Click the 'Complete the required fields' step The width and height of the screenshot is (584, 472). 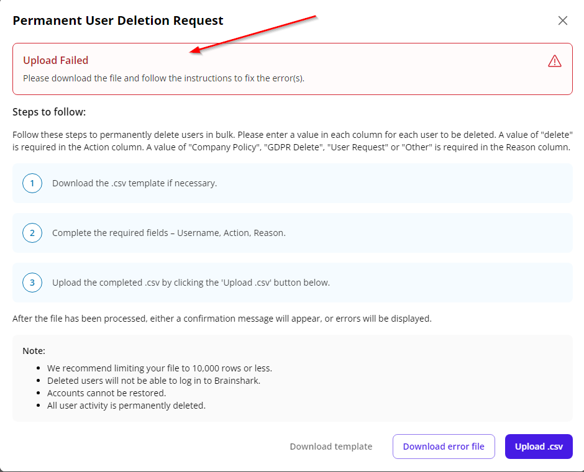168,233
